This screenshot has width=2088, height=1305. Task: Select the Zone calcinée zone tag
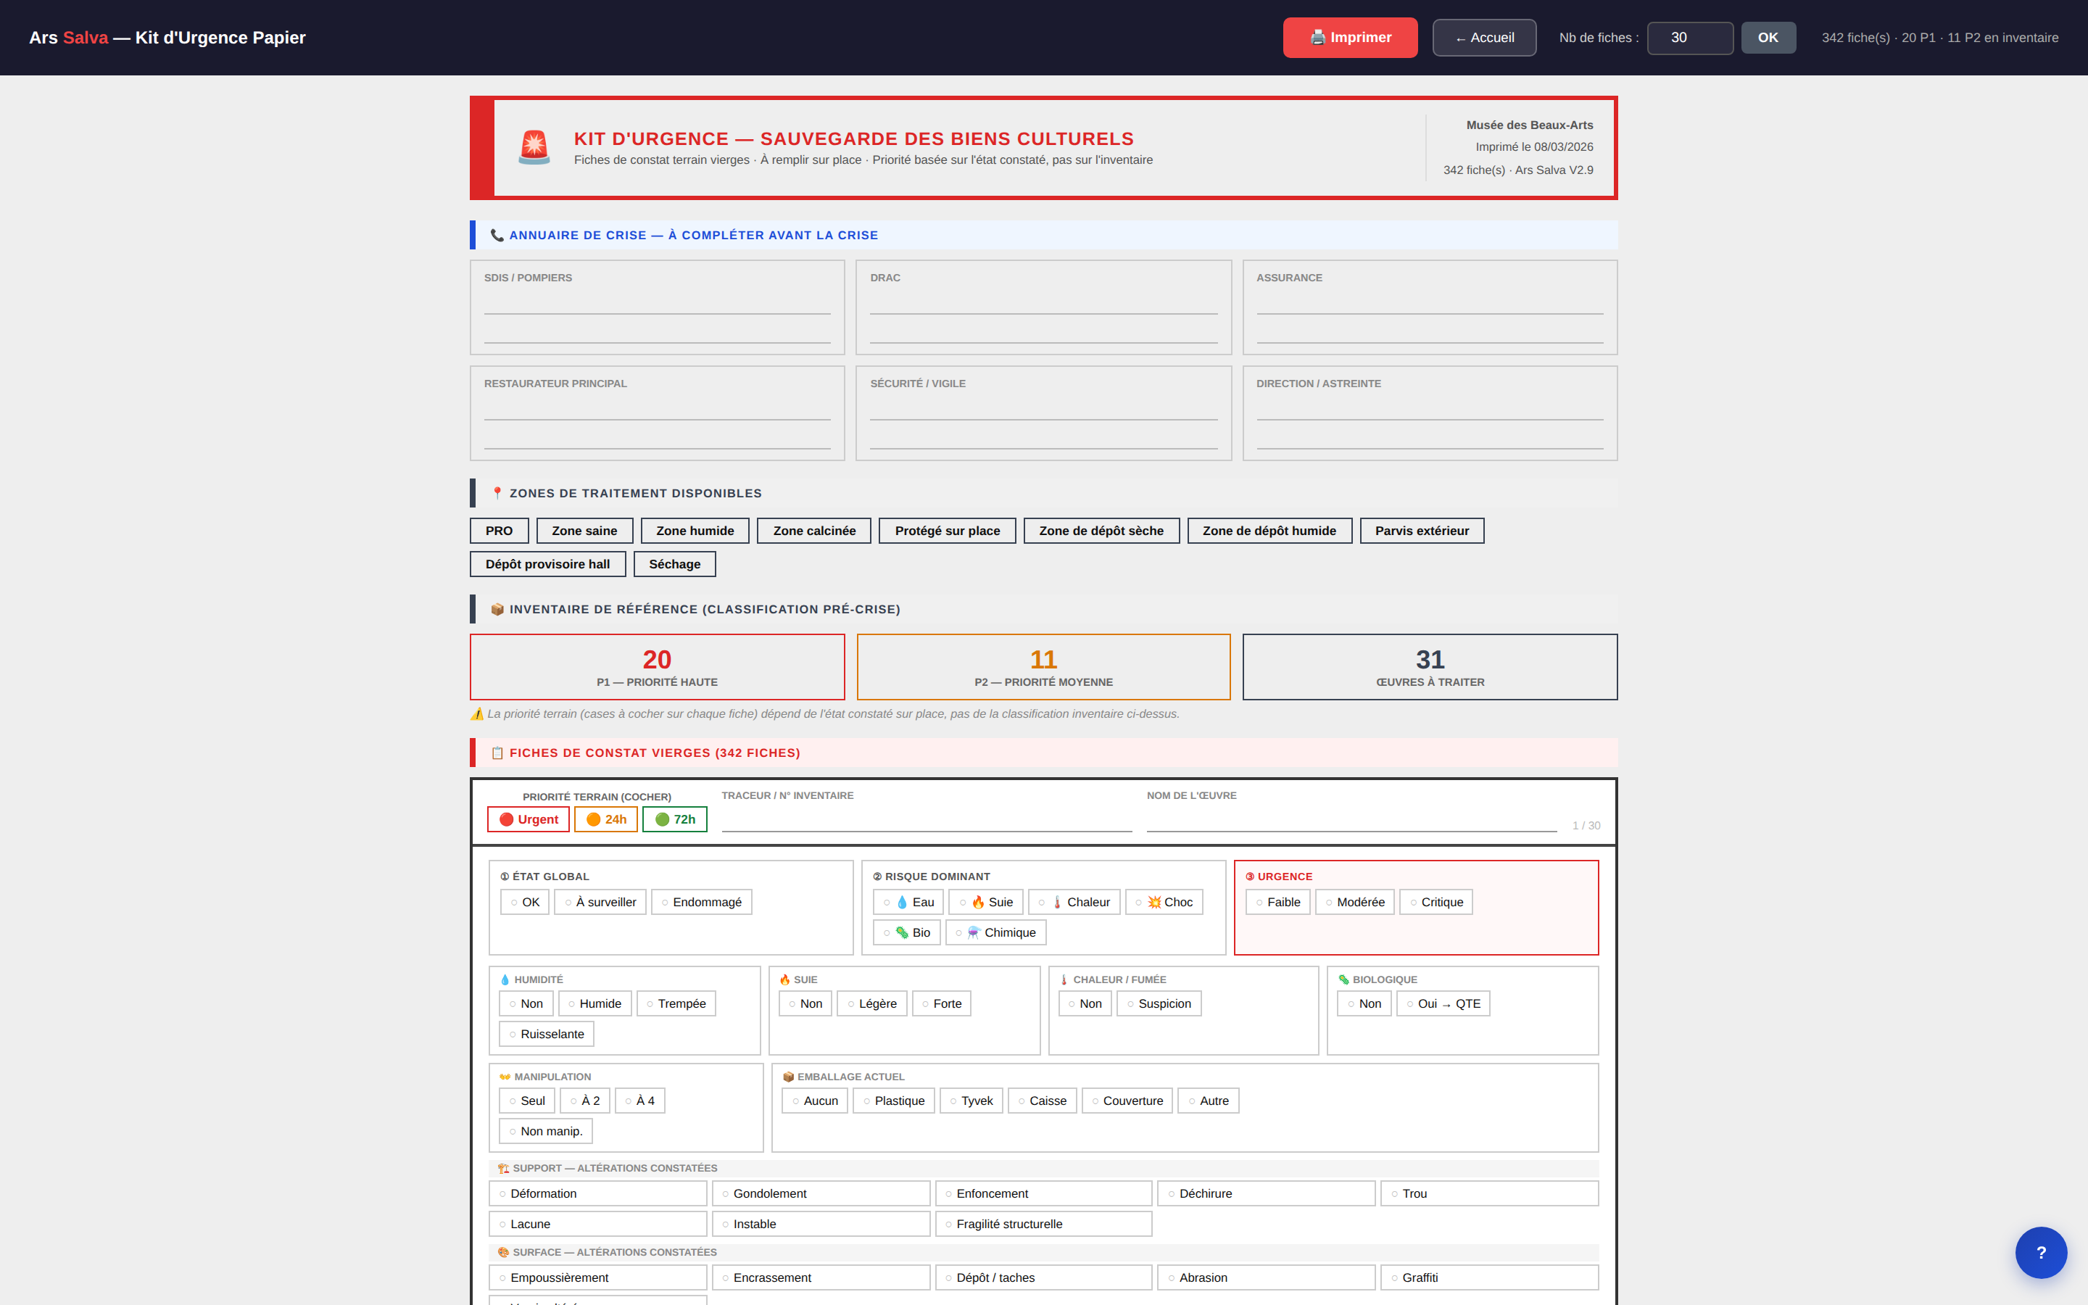(x=813, y=531)
